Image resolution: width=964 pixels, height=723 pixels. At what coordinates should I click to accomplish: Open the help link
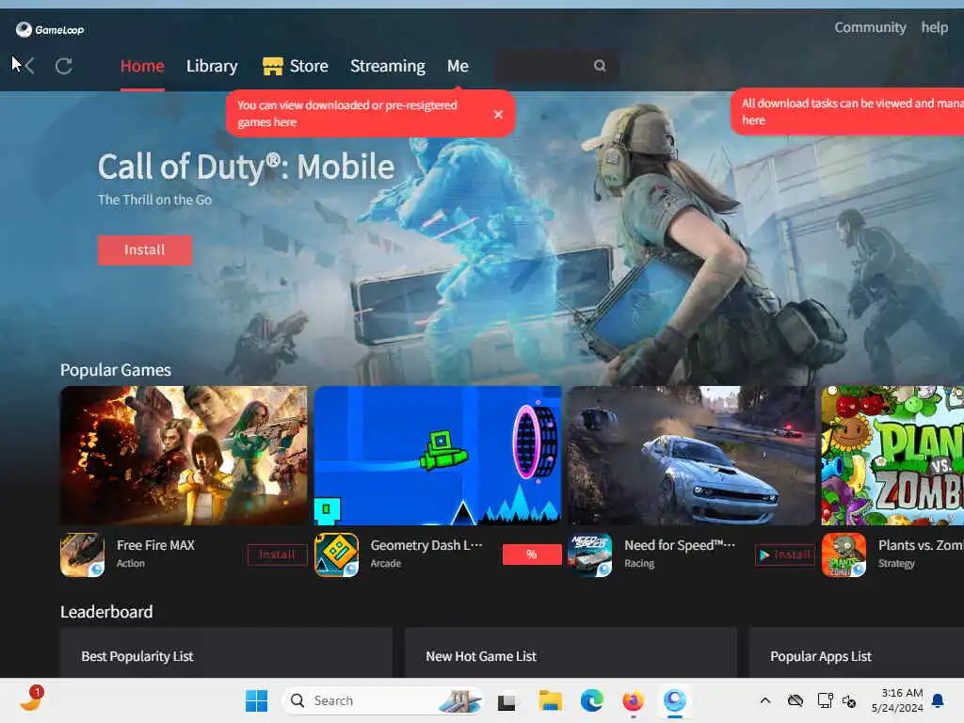934,27
